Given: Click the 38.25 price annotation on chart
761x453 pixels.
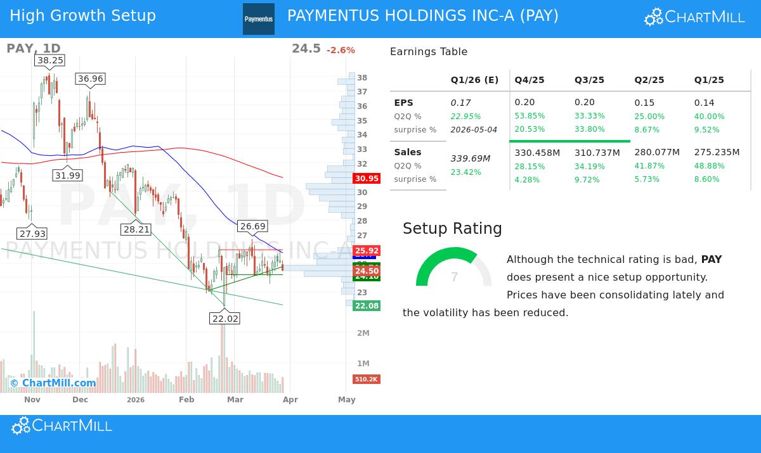Looking at the screenshot, I should coord(50,60).
